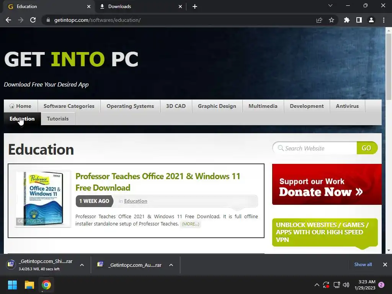Expand options for the Au...rar download
Image resolution: width=392 pixels, height=294 pixels.
click(171, 265)
